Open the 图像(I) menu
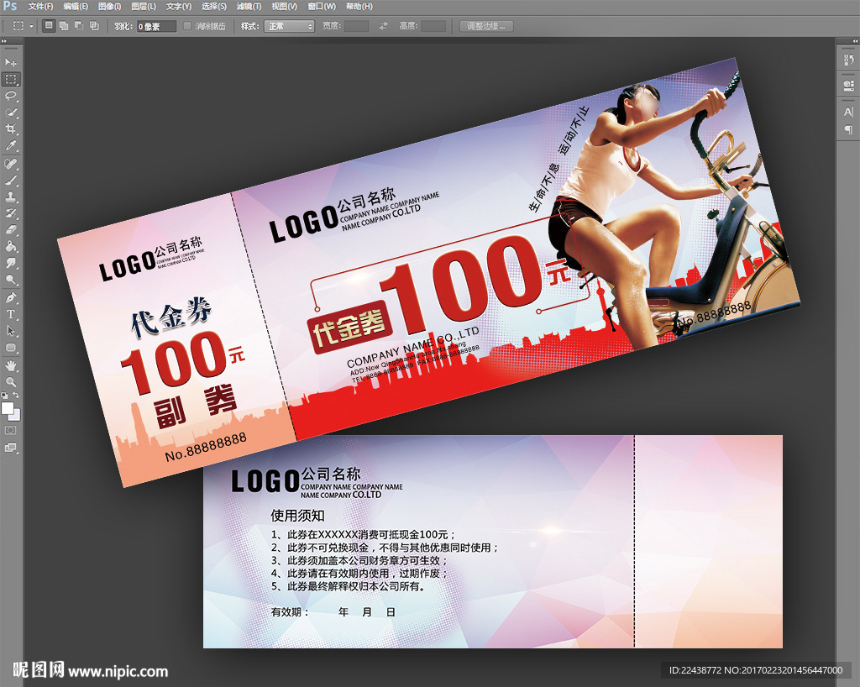This screenshot has width=860, height=687. point(109,7)
